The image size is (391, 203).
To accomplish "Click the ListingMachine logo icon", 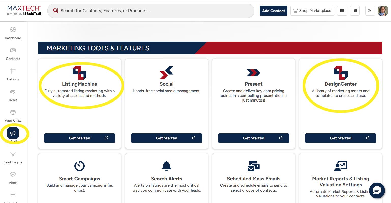I will (x=79, y=73).
